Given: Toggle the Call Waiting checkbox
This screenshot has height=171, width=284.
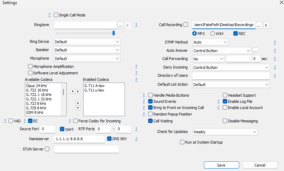Looking at the screenshot, I should [x=151, y=121].
